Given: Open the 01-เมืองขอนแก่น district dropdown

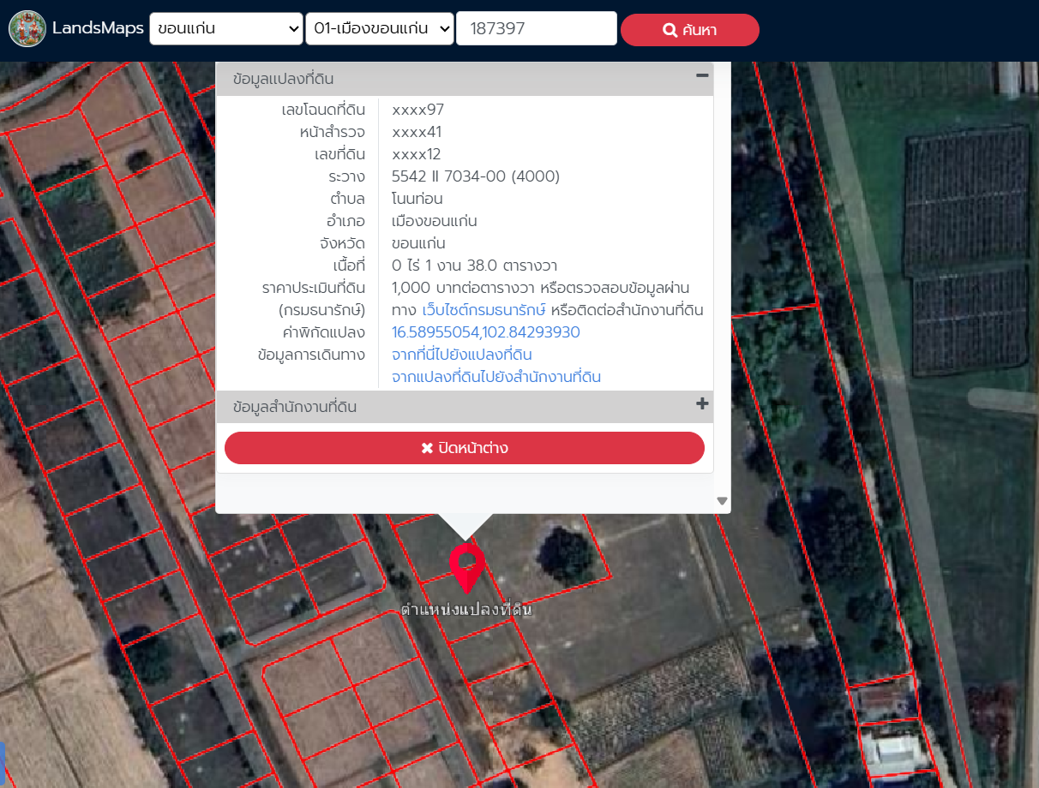Looking at the screenshot, I should pos(380,28).
